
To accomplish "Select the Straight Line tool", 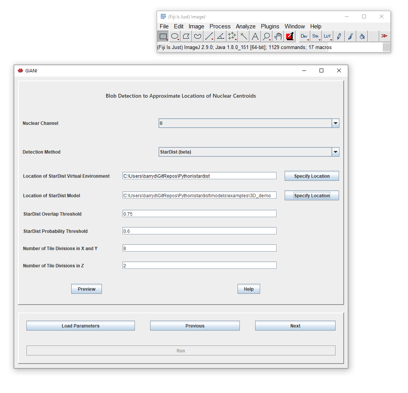I will 209,36.
